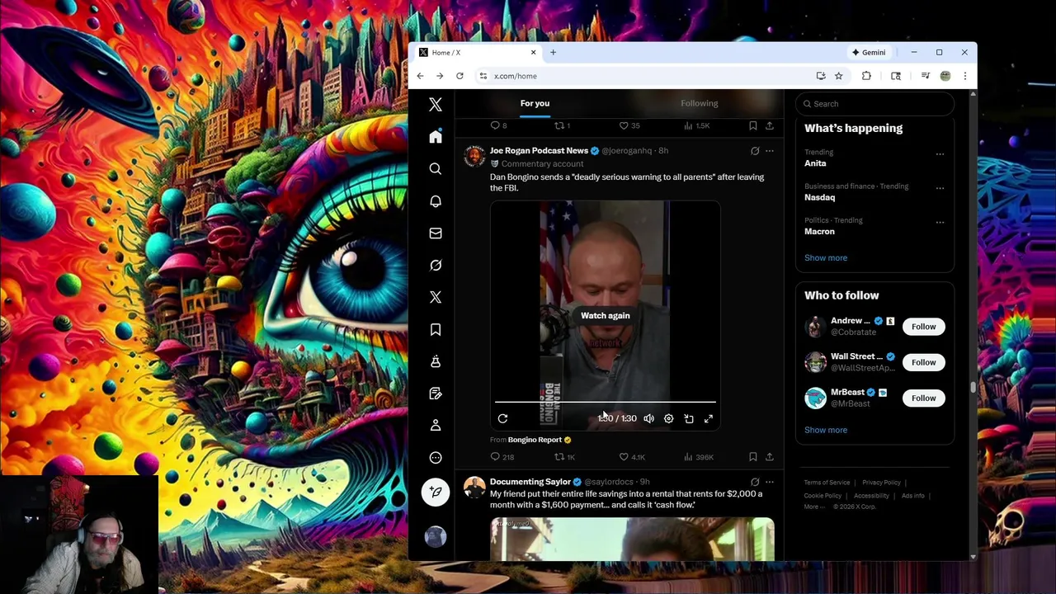The width and height of the screenshot is (1056, 594).
Task: Open Messages envelope in sidebar
Action: [436, 233]
